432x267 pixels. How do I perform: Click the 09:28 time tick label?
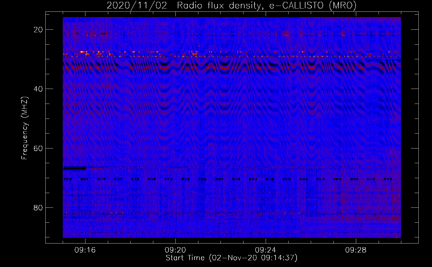(x=356, y=250)
